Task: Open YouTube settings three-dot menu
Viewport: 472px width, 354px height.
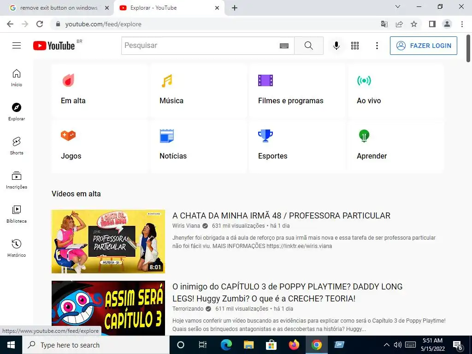Action: (377, 46)
